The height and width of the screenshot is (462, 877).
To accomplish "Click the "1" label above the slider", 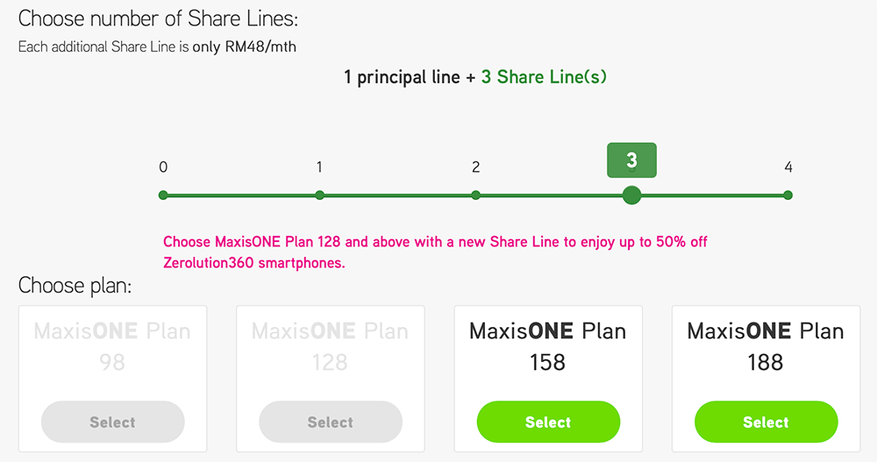I will pyautogui.click(x=319, y=167).
